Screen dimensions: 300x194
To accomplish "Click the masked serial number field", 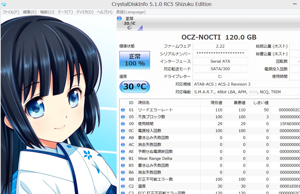I will click(x=220, y=54).
